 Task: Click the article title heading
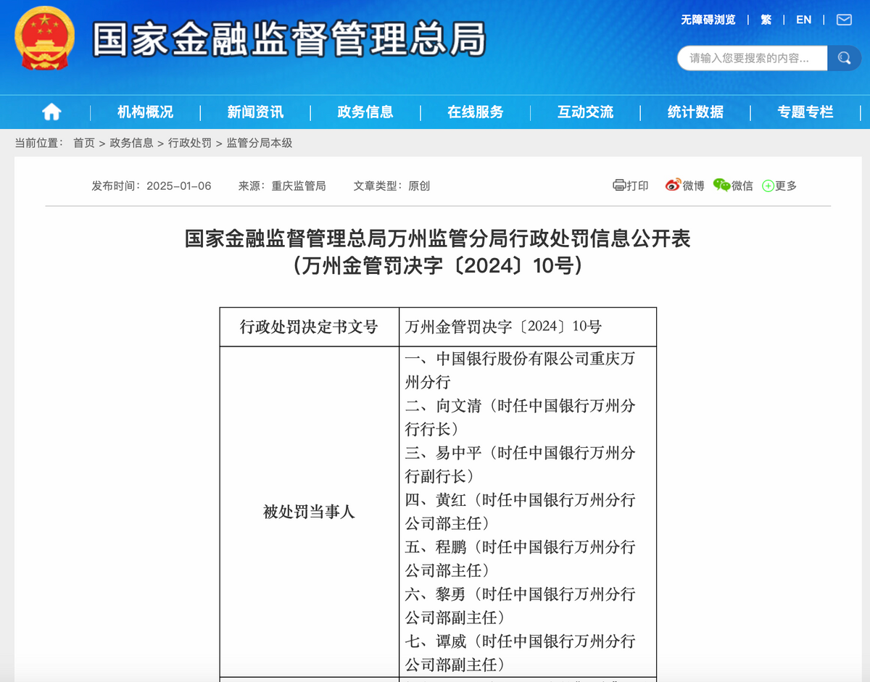(x=438, y=239)
